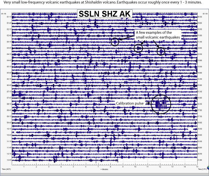The image size is (209, 176).
Task: Select the 21:00 UTC time label
Action: tap(200, 160)
